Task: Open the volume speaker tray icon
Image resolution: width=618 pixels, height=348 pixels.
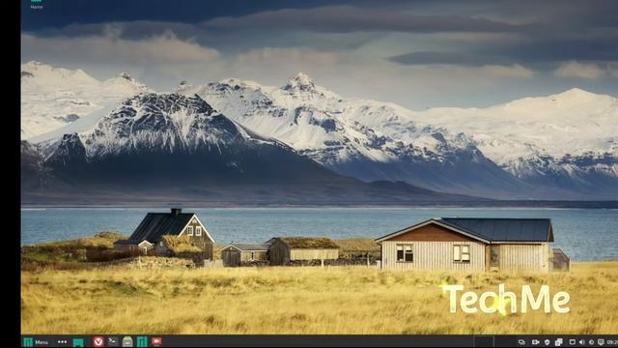Action: tap(582, 342)
